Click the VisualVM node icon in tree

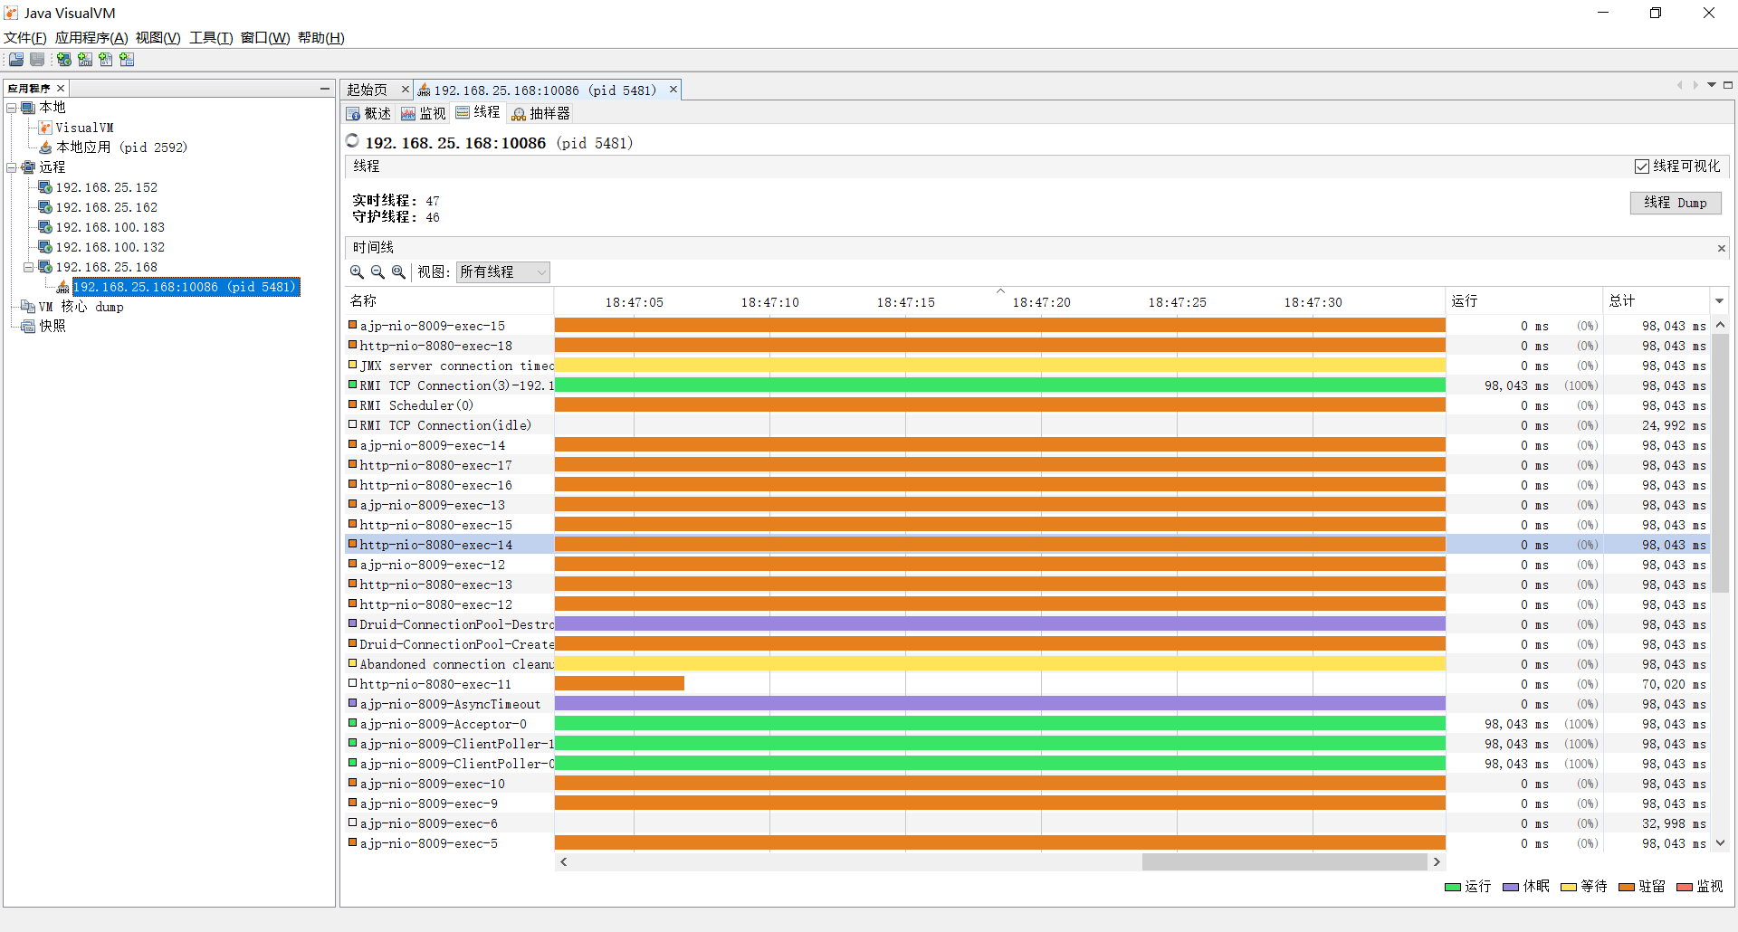pos(45,128)
